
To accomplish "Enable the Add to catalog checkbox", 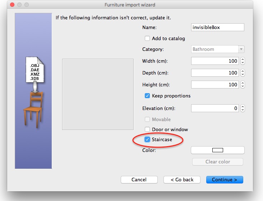I will coord(147,38).
